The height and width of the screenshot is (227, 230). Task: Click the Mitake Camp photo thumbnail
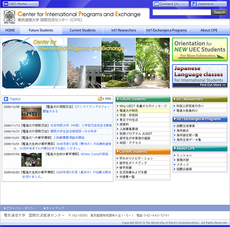pos(31,160)
